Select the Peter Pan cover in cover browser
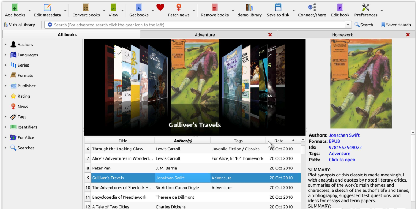 (x=157, y=72)
